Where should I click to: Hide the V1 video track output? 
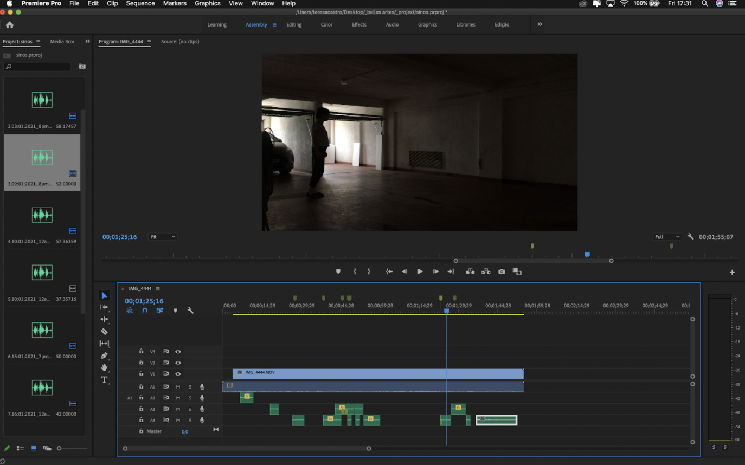tap(178, 374)
